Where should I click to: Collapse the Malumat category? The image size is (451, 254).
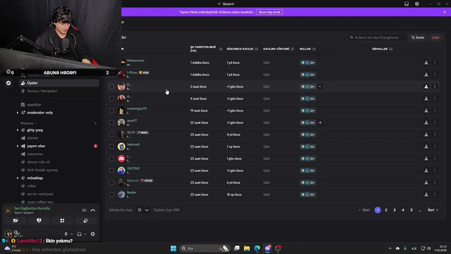pyautogui.click(x=29, y=123)
